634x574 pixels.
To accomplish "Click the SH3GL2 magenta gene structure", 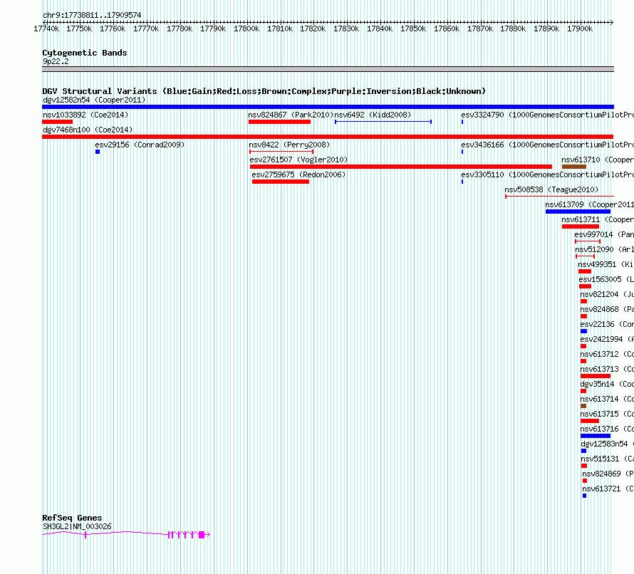I will click(x=126, y=534).
